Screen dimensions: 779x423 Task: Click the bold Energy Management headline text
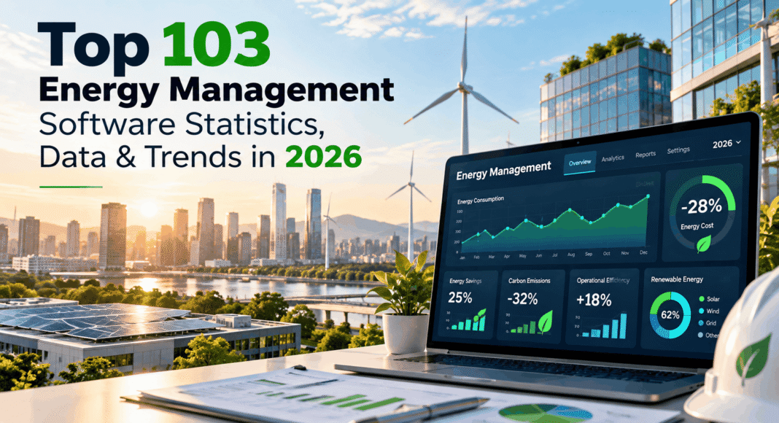(x=217, y=91)
